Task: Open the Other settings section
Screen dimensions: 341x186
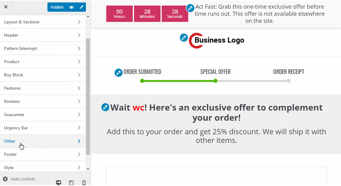Action: pos(43,141)
